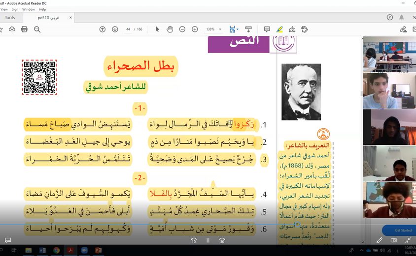
Task: Open the stamp tool
Action: 305,29
